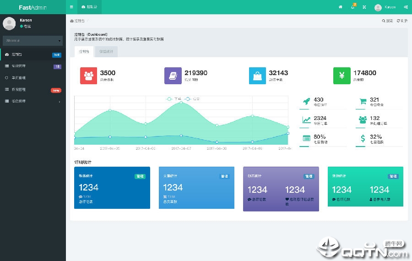Expand the last sidebar menu item with chevron
Screen dimensions: 412x261
33,101
